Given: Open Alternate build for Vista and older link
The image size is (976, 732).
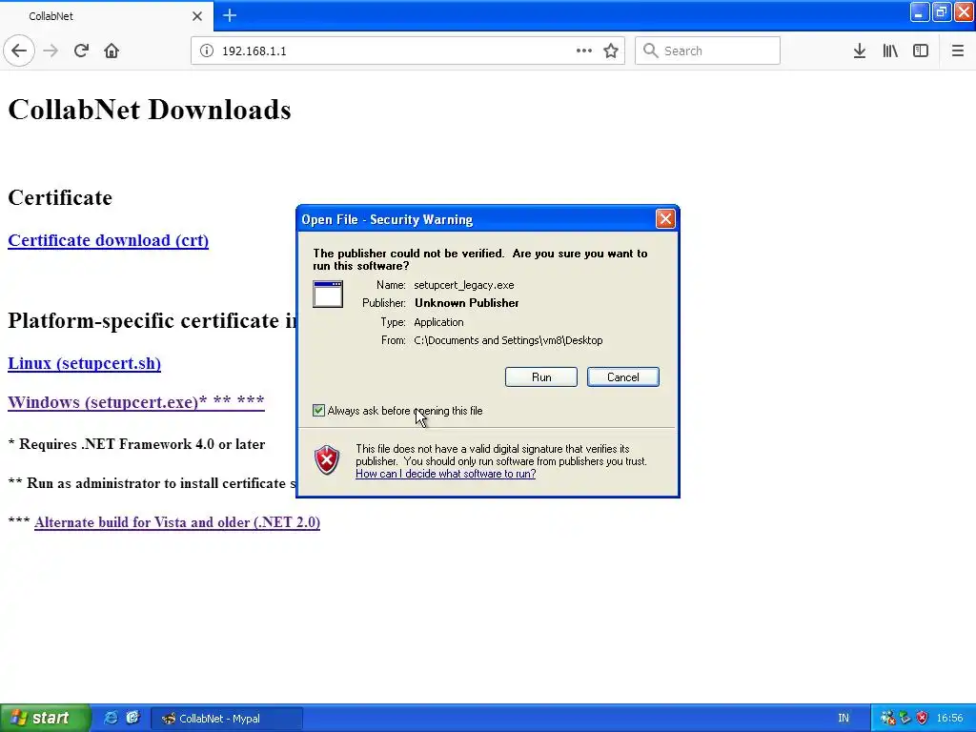Looking at the screenshot, I should tap(177, 522).
